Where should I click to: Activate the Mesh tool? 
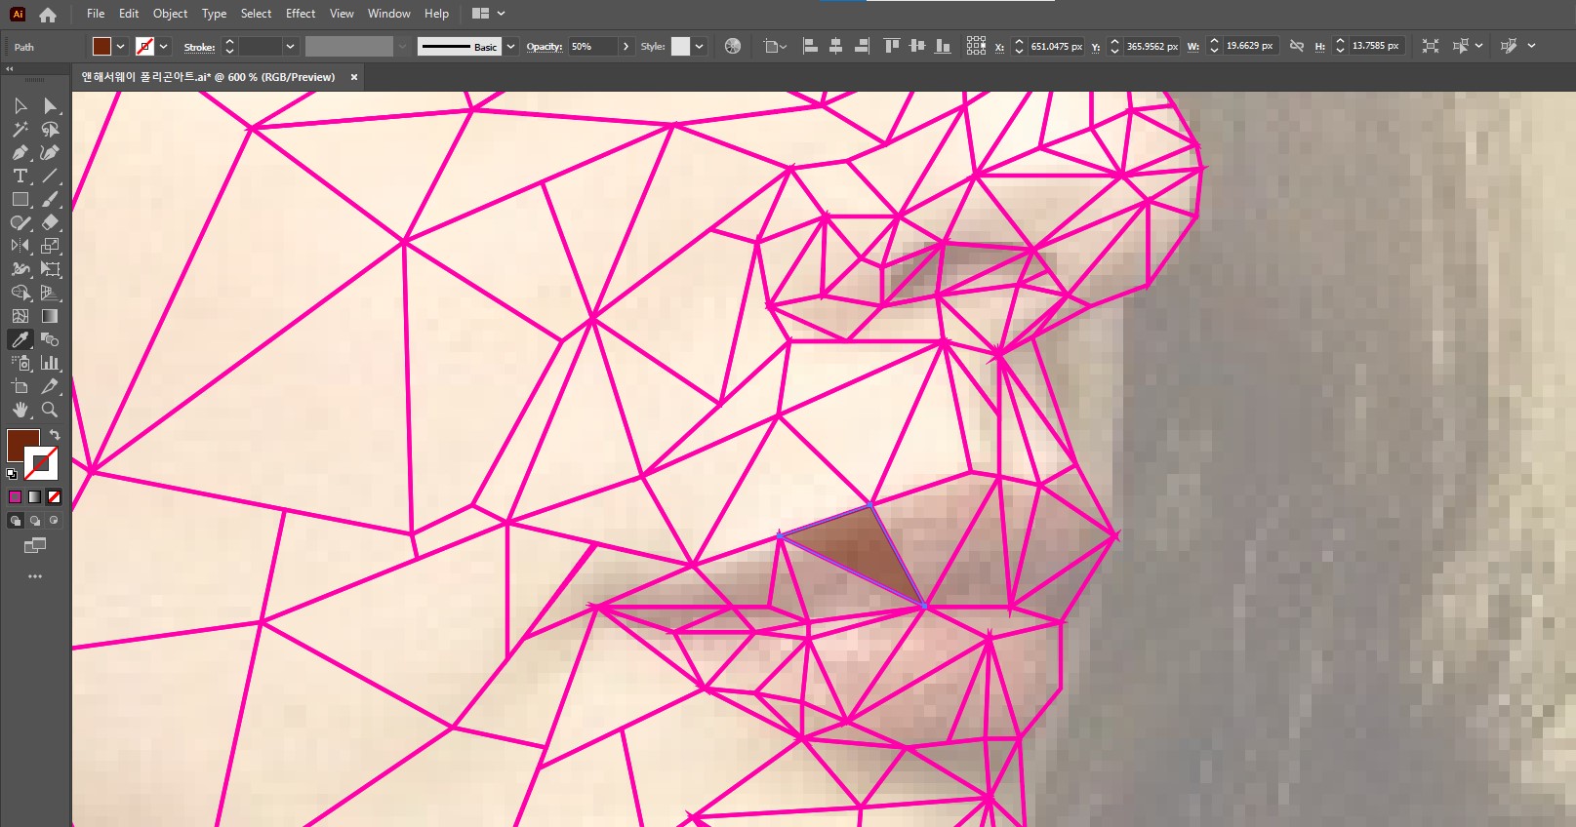tap(20, 316)
